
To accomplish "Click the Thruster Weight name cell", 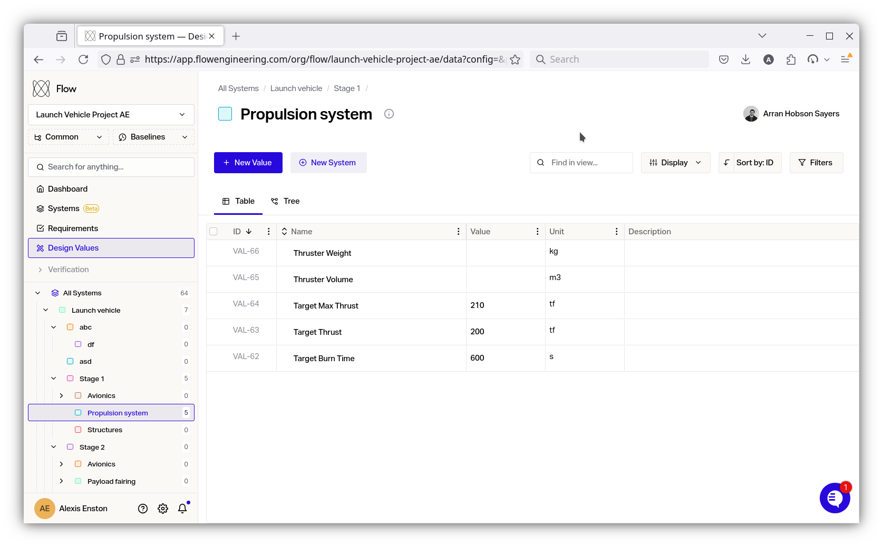I will coord(371,253).
